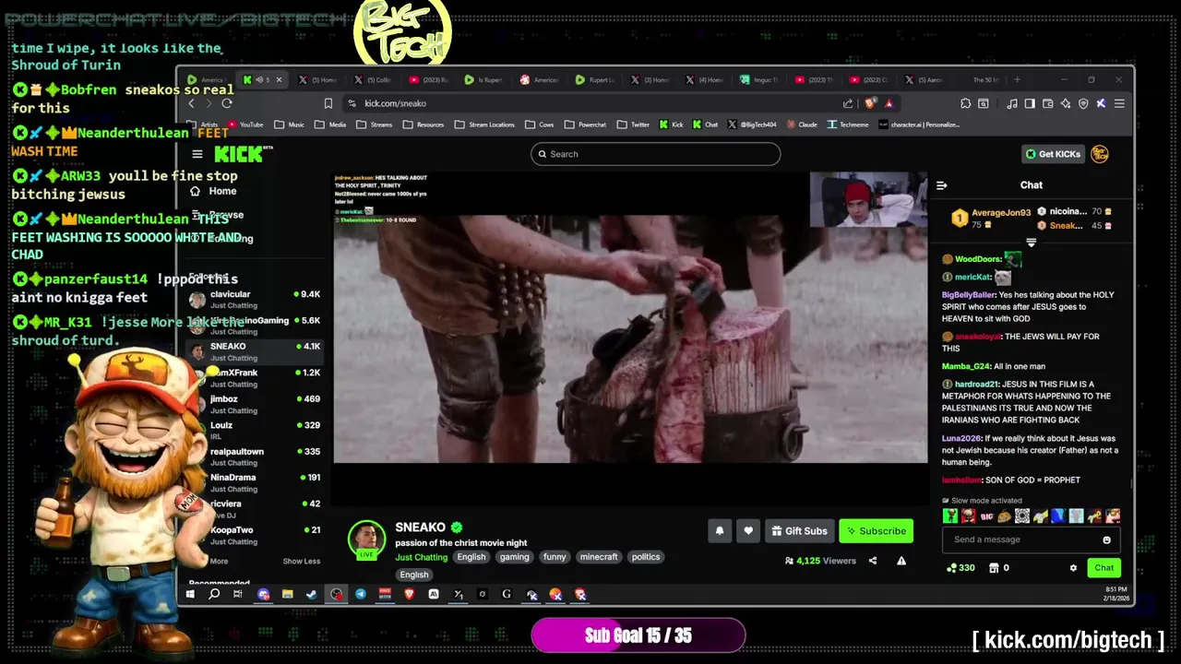
Task: Open browser extensions puzzle icon
Action: click(965, 103)
